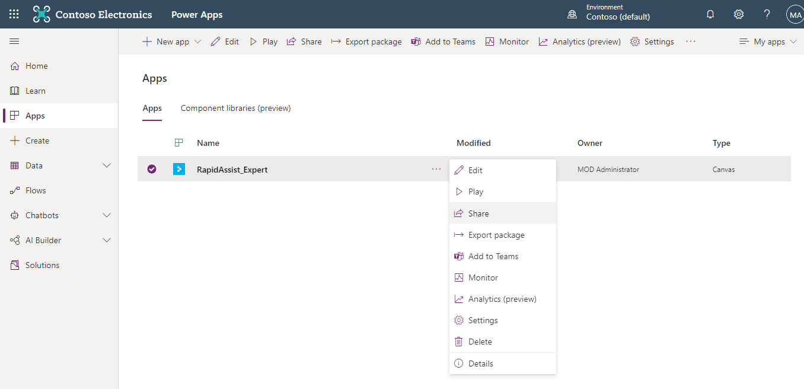
Task: Click the MOD Administrator owner cell
Action: click(608, 170)
